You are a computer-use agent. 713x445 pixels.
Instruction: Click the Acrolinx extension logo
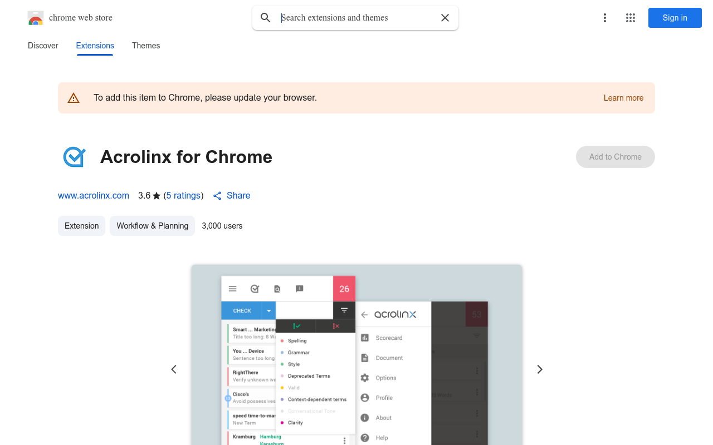[x=74, y=157]
